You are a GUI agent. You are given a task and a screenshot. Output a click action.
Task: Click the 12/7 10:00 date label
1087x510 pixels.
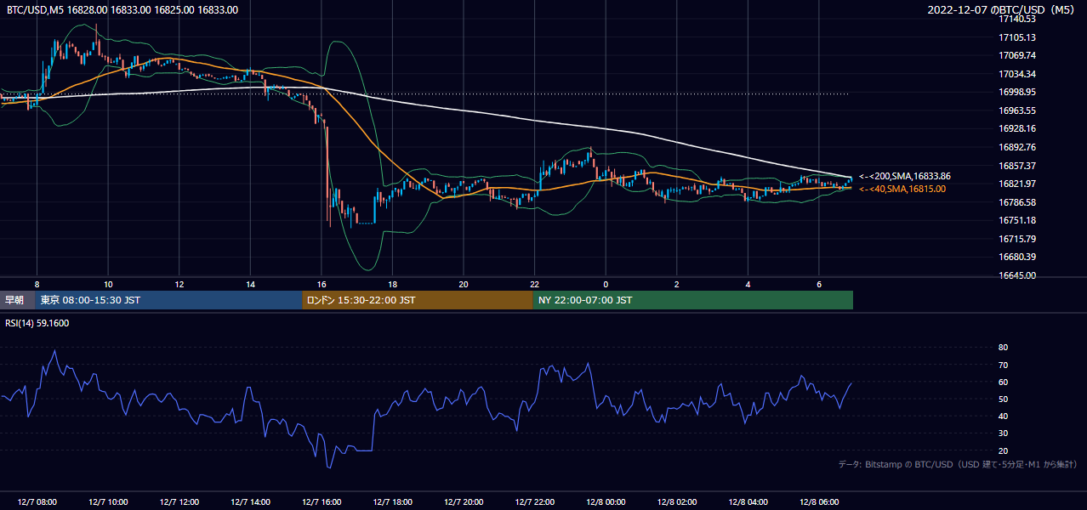click(108, 501)
